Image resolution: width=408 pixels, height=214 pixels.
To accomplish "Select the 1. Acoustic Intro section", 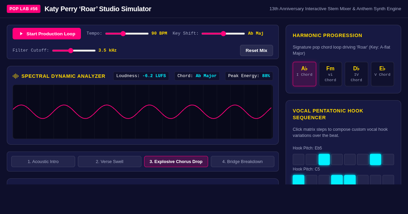I will [x=43, y=161].
